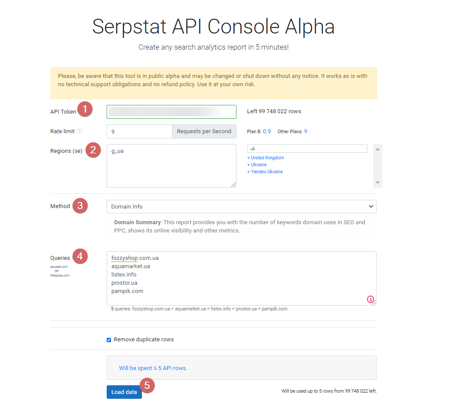Click the red step 4 badge
The image size is (455, 404).
click(x=80, y=256)
